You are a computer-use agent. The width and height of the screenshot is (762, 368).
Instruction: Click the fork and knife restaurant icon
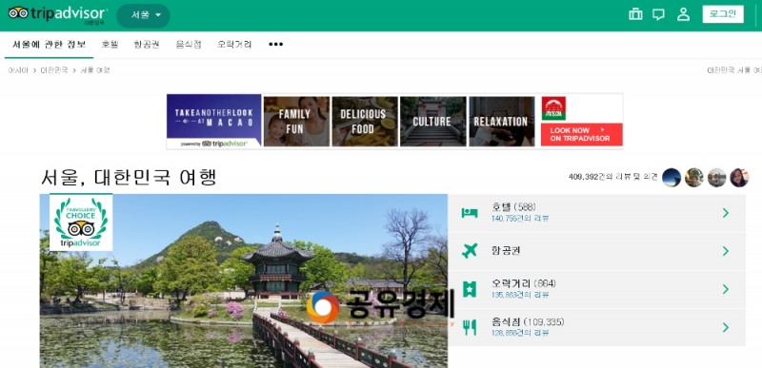470,328
